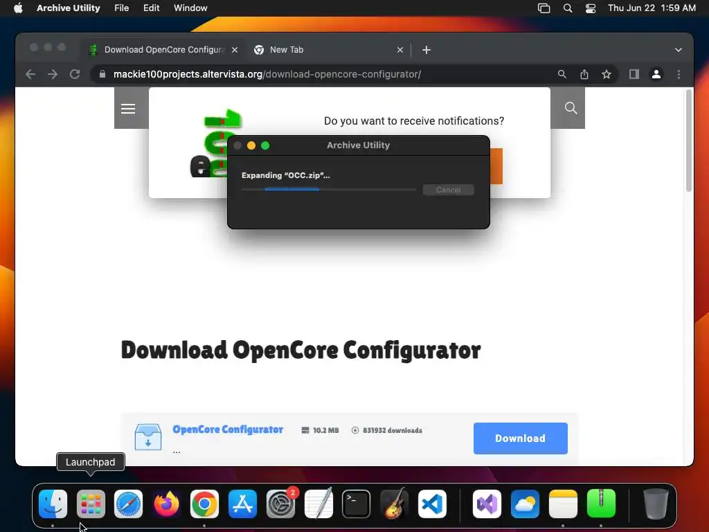Image resolution: width=709 pixels, height=532 pixels.
Task: Open a new Chrome tab
Action: (x=427, y=50)
